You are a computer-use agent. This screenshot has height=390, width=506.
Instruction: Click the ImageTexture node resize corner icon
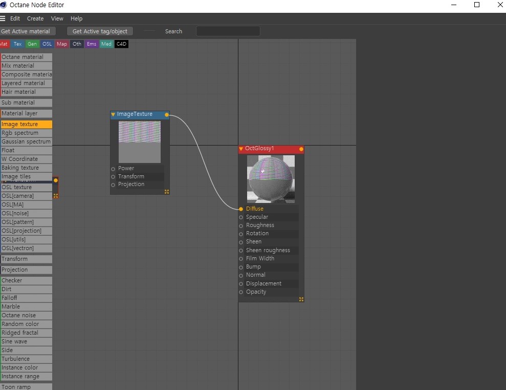[x=166, y=192]
